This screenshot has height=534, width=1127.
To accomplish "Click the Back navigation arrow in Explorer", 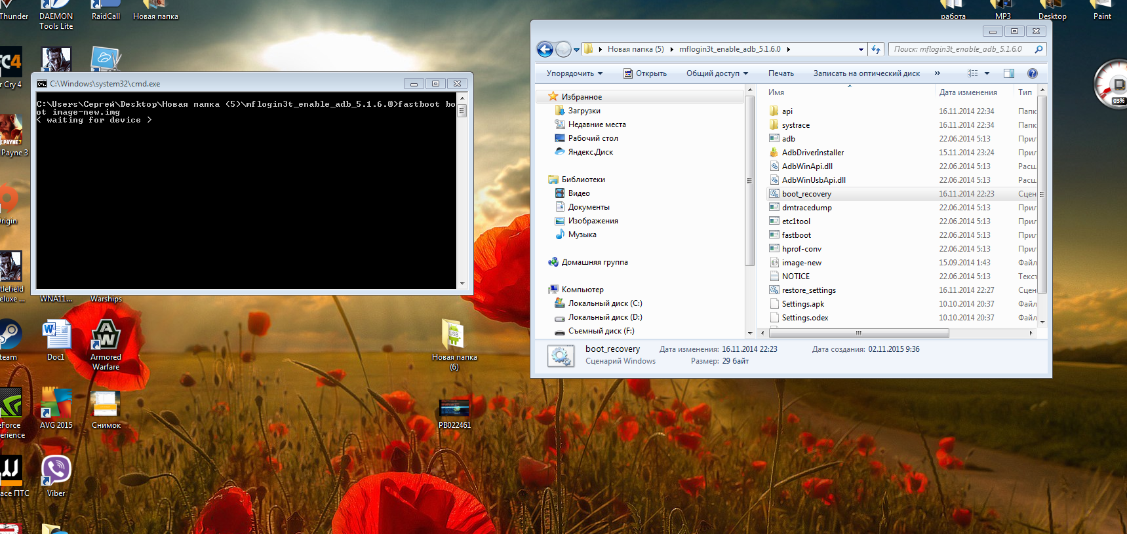I will 544,49.
